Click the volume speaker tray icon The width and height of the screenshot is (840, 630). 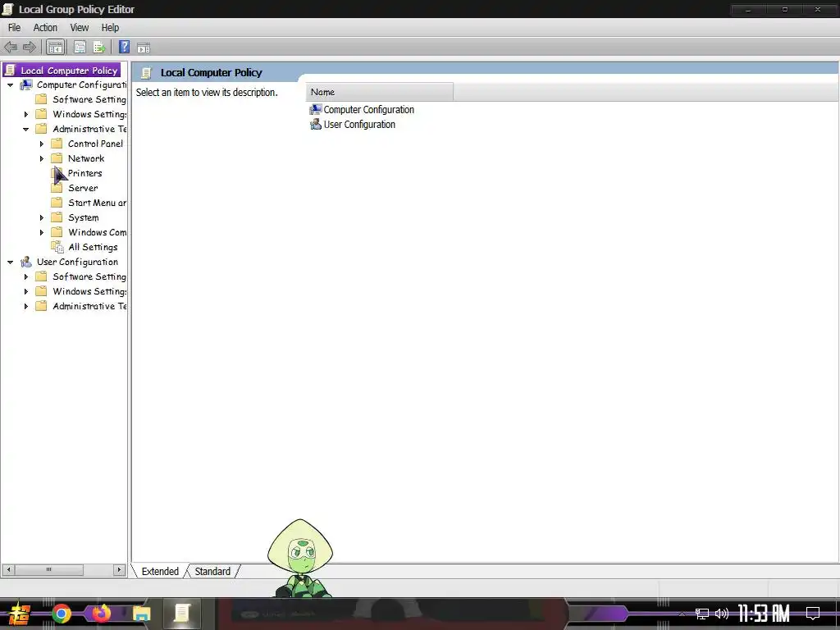click(x=722, y=614)
